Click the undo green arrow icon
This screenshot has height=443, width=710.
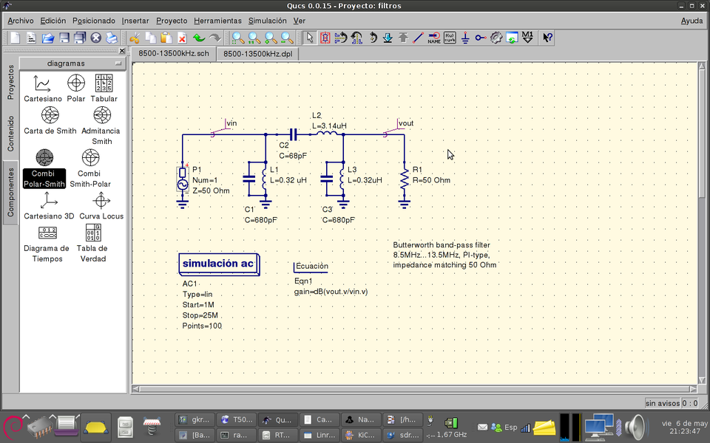tap(199, 38)
